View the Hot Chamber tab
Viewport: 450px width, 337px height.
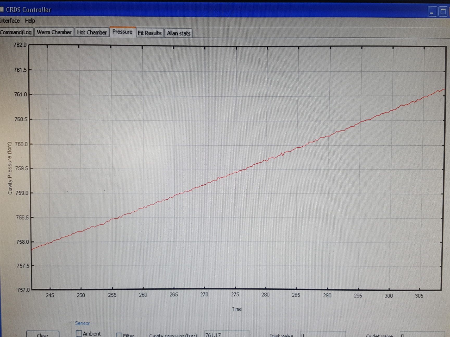(92, 33)
